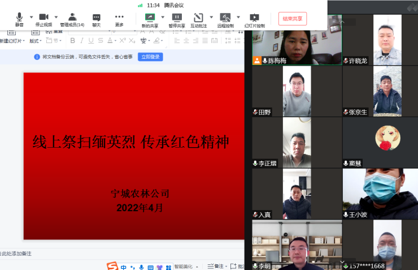This screenshot has height=270, width=418.
Task: Pause the screen sharing
Action: 177,19
